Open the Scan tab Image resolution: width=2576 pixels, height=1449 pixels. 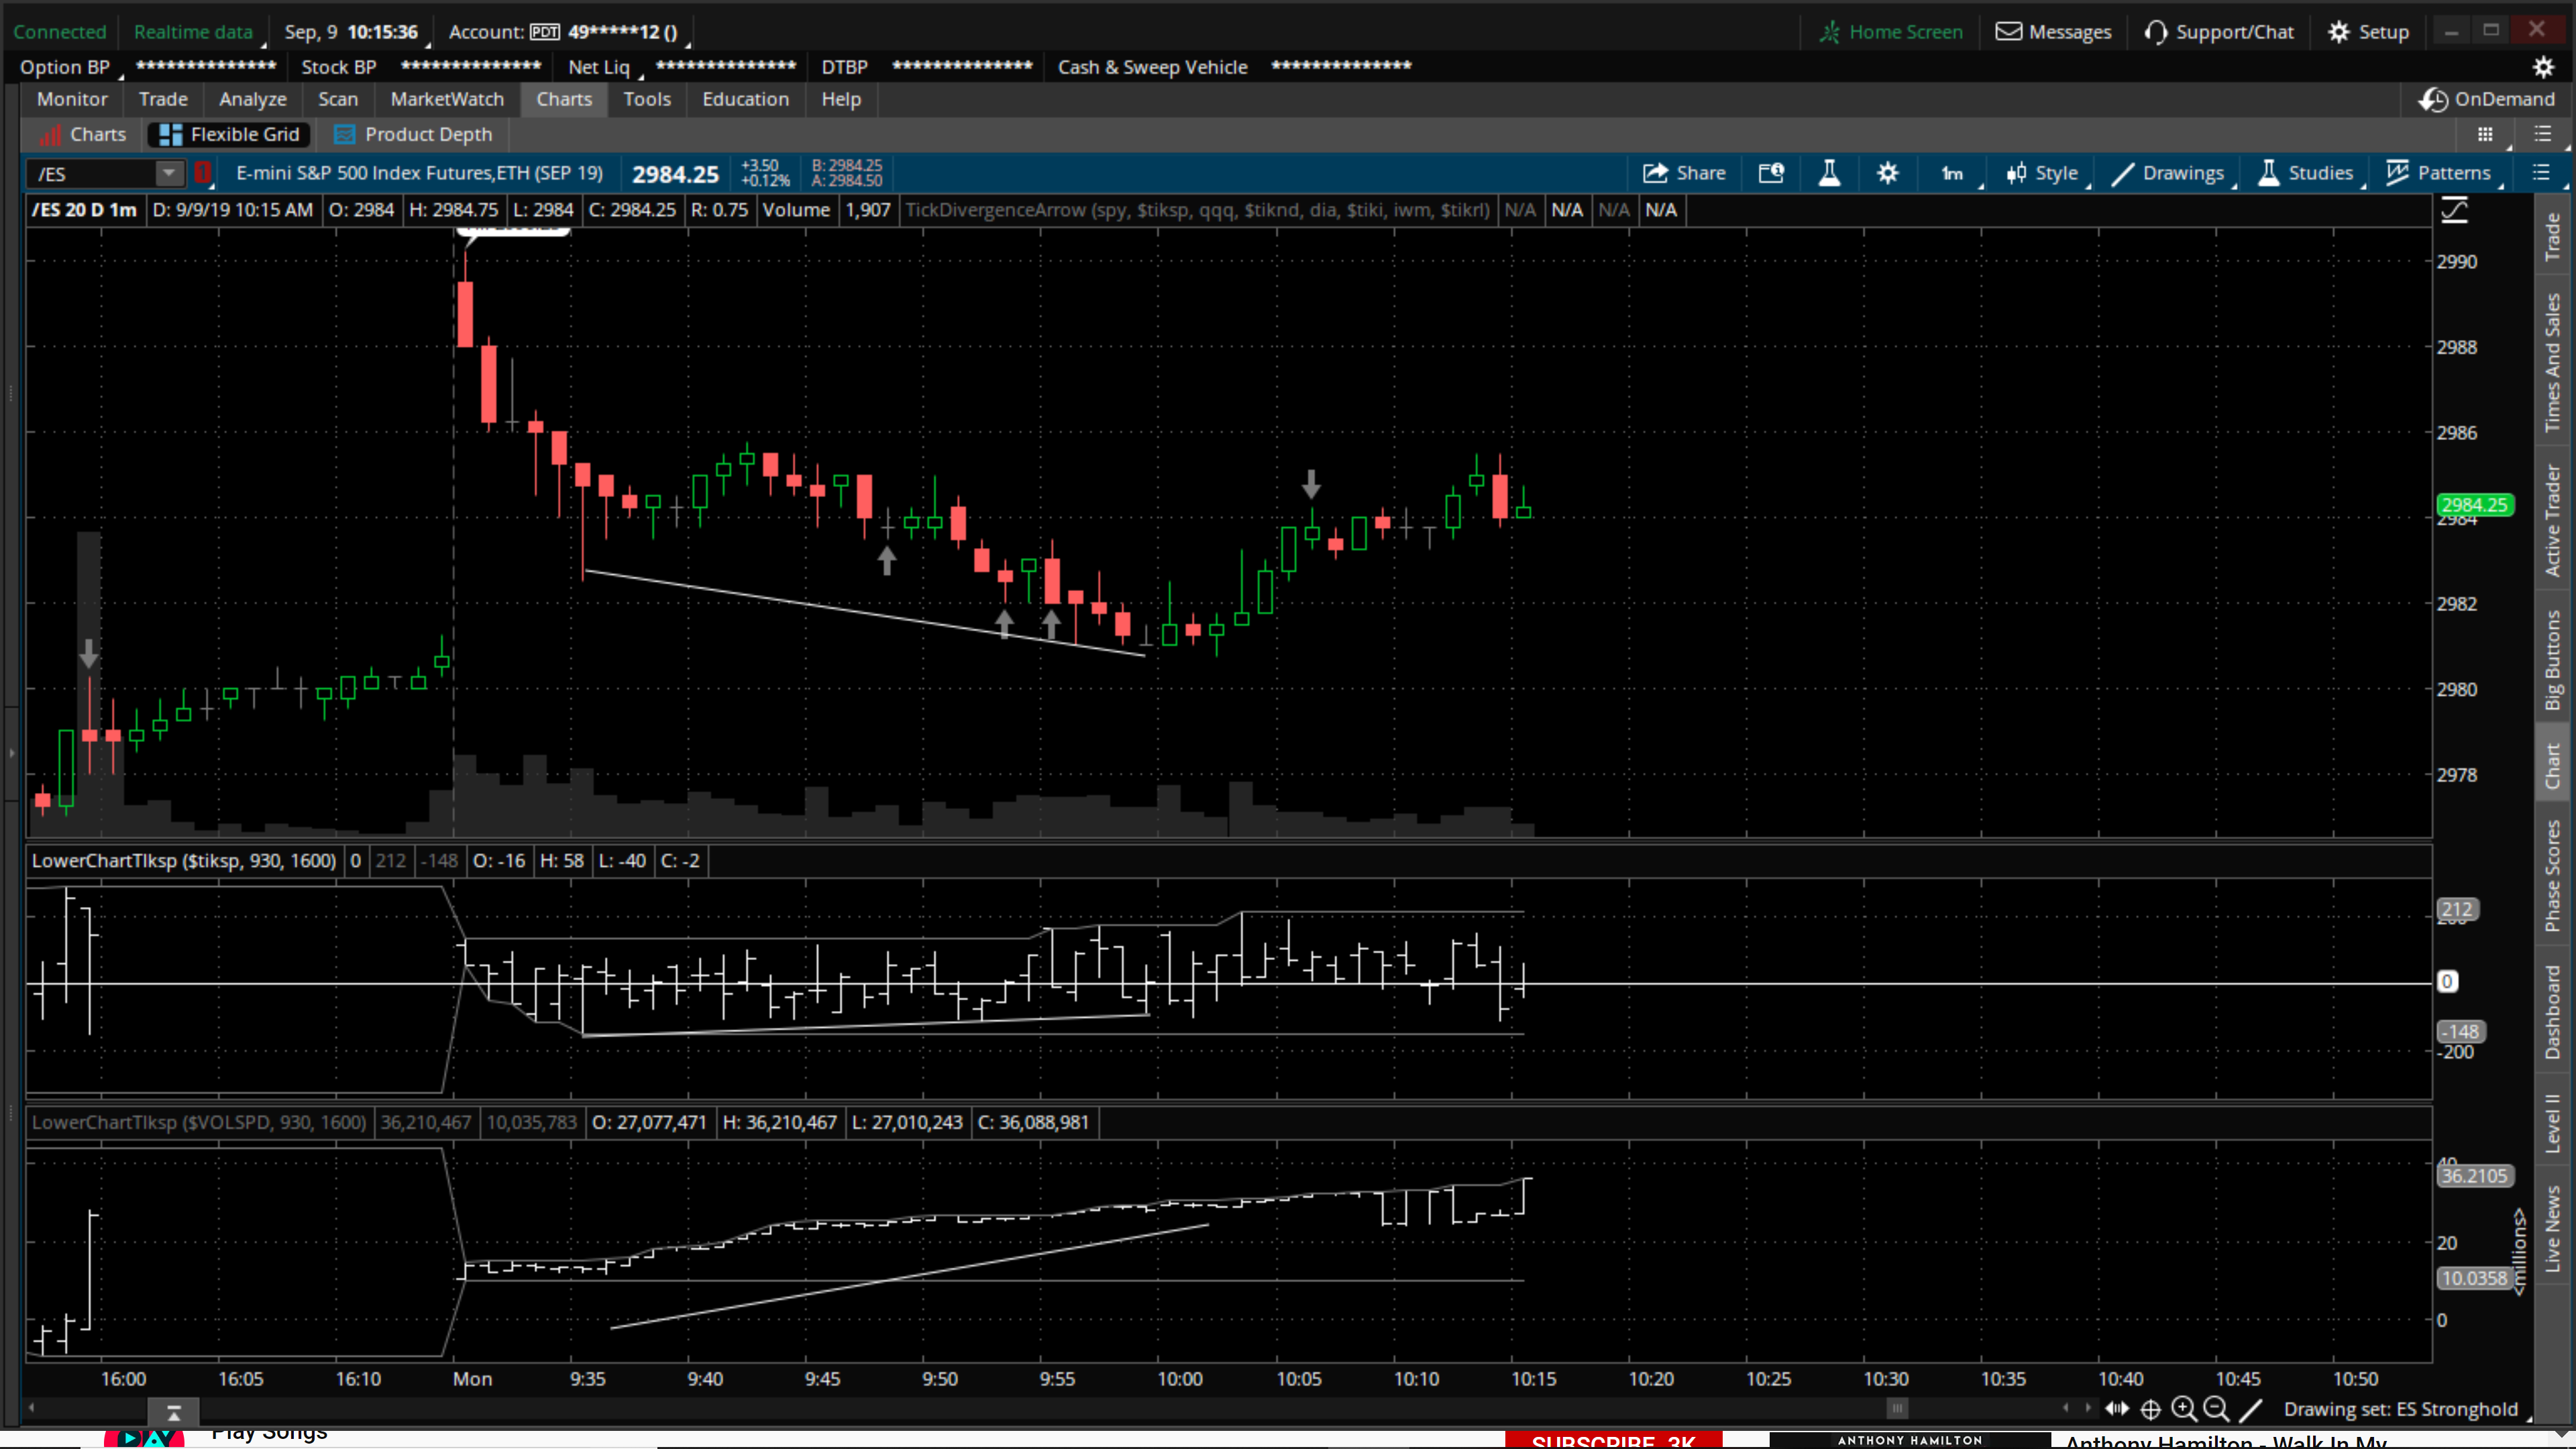(338, 99)
